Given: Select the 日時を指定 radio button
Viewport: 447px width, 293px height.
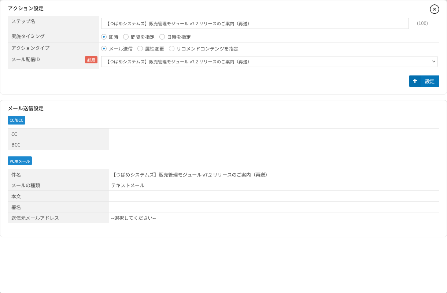Looking at the screenshot, I should [162, 37].
